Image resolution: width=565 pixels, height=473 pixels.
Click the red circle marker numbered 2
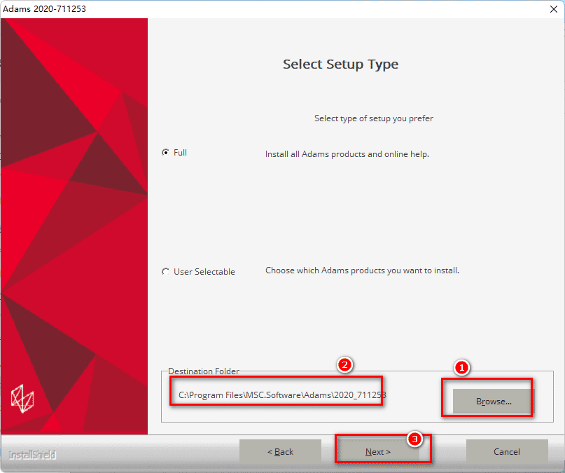click(x=344, y=364)
